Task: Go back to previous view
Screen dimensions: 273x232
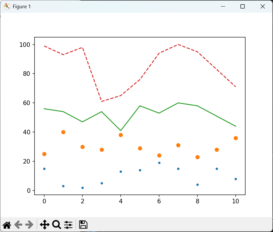Action: pyautogui.click(x=18, y=225)
